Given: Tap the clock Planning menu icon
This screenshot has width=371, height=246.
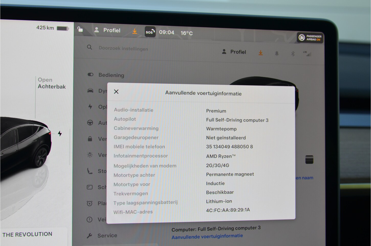Looking at the screenshot, I should (89, 203).
